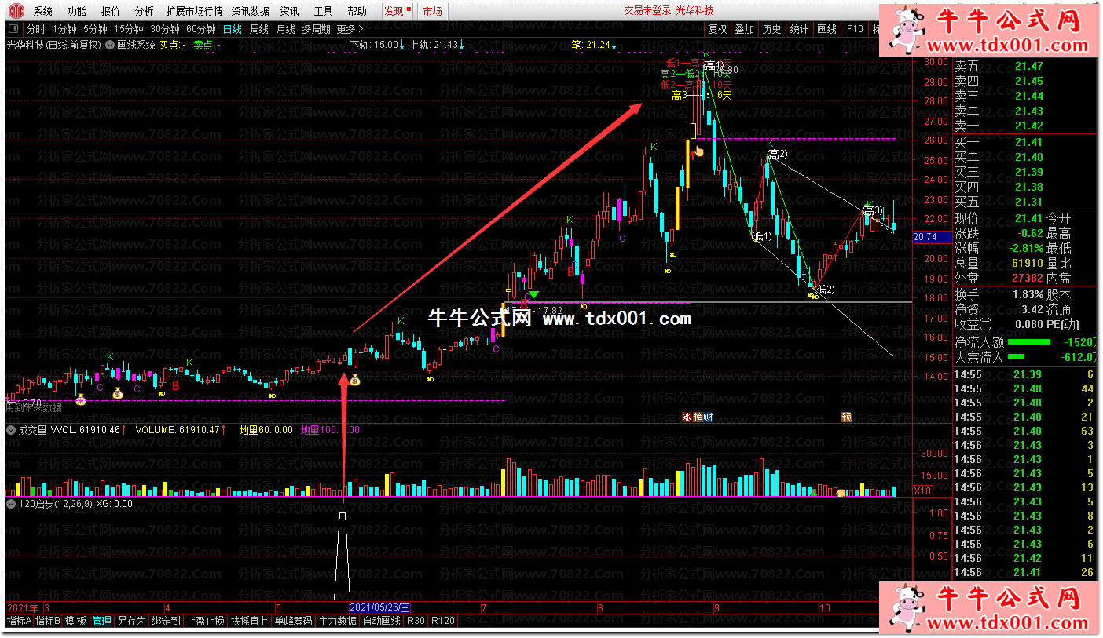Screen dimensions: 1103x638
Task: Click the green down-triangle marker on the chart
Action: (x=534, y=295)
